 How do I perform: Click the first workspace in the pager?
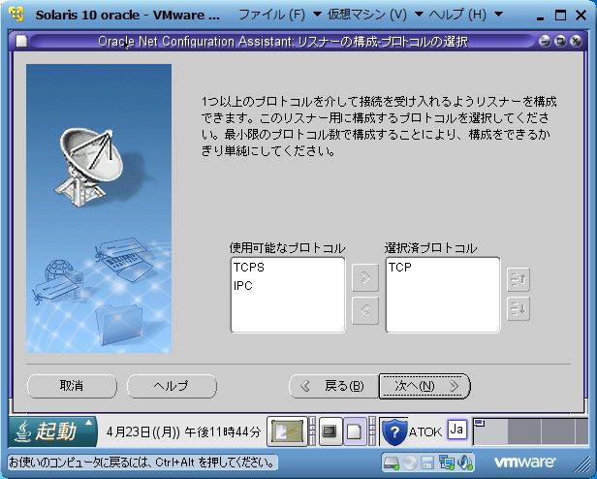click(x=490, y=431)
